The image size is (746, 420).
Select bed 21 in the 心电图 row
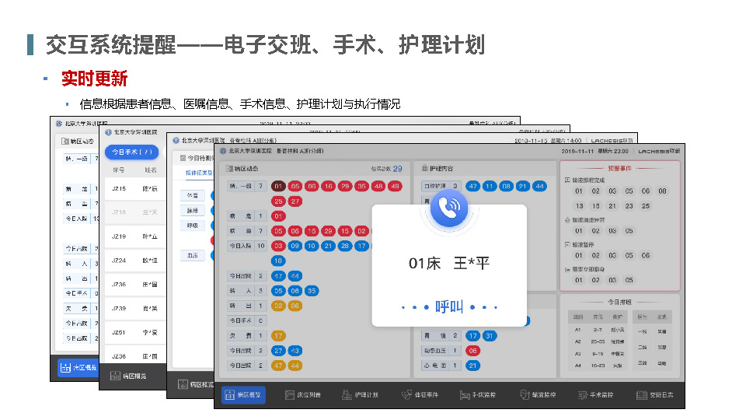(472, 366)
